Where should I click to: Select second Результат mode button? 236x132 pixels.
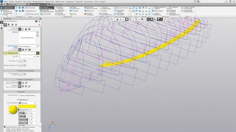[x=23, y=29]
